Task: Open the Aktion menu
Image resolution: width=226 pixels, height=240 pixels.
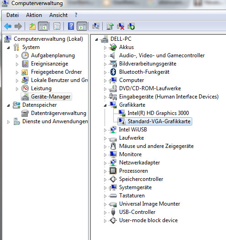Action: (34, 15)
